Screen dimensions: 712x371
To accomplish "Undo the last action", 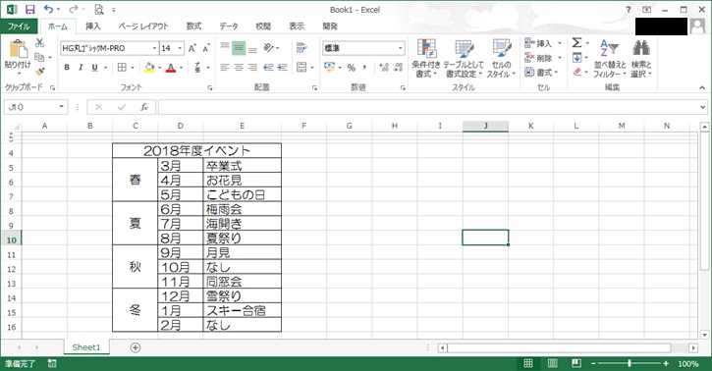I will (48, 9).
